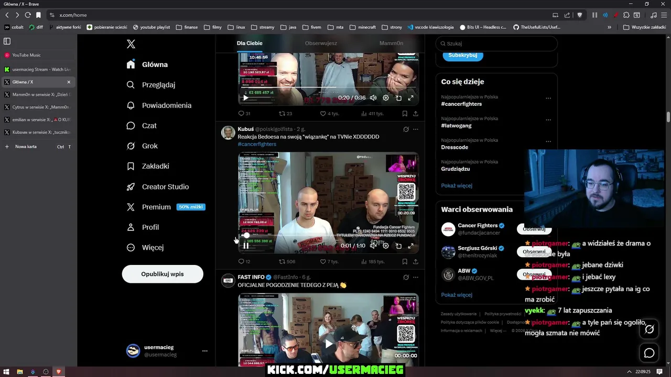Open the Przeglądaj search page

tap(151, 85)
